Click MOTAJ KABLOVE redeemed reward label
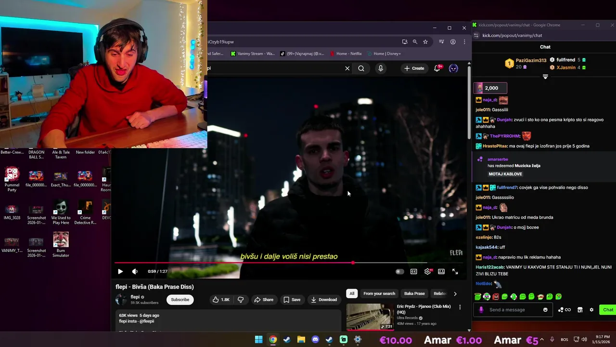 [505, 174]
